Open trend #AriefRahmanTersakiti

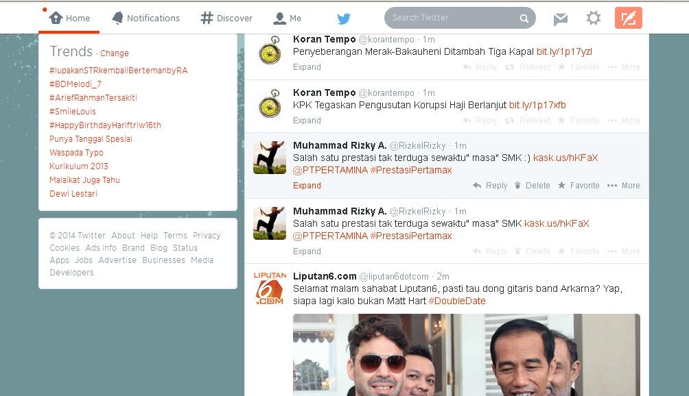(93, 97)
